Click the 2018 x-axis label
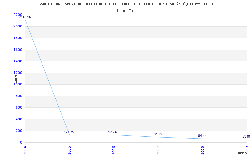 coord(202,150)
